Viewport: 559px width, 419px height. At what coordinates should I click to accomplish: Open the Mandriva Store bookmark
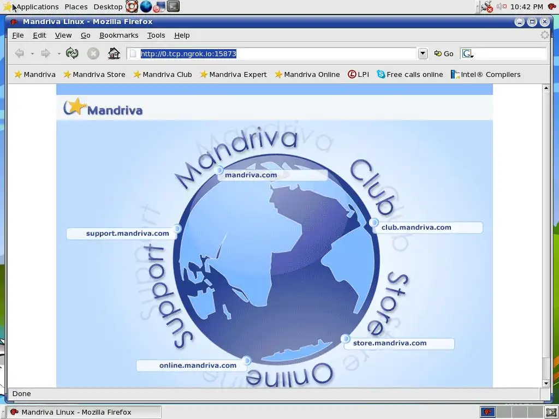coord(94,74)
